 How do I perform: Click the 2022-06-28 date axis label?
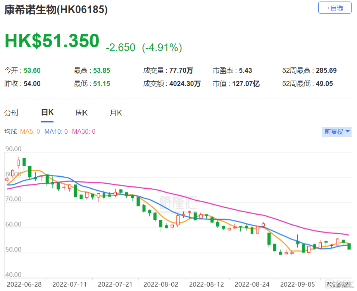point(24,284)
